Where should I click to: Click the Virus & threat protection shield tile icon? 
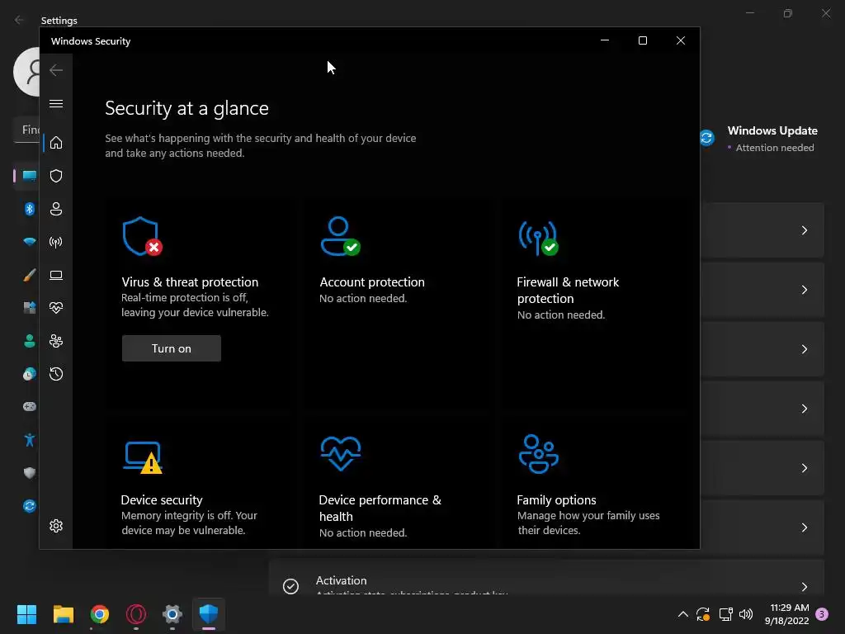(x=142, y=237)
